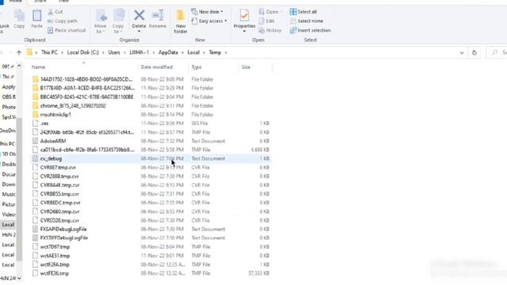Image resolution: width=507 pixels, height=285 pixels.
Task: Click Invert selection
Action: click(311, 30)
